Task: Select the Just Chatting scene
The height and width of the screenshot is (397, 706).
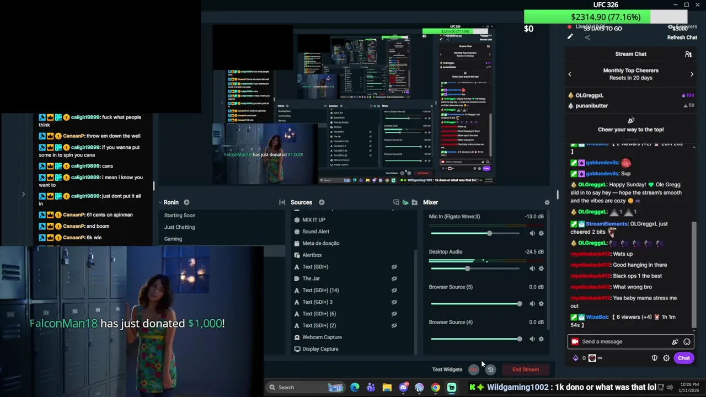Action: 179,227
